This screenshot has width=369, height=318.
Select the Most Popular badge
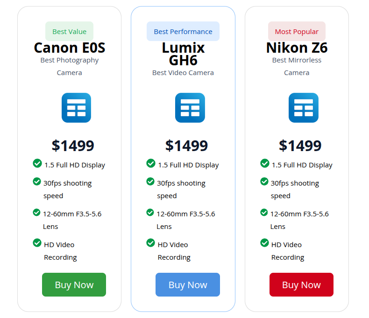(297, 31)
